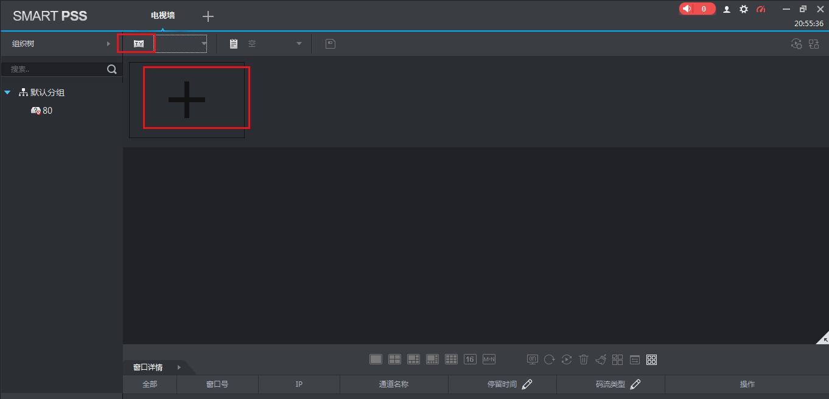Click the 停留时间 column header text
This screenshot has height=399, width=829.
click(x=502, y=384)
